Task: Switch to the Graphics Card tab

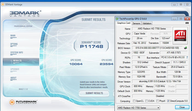Action: (x=124, y=23)
